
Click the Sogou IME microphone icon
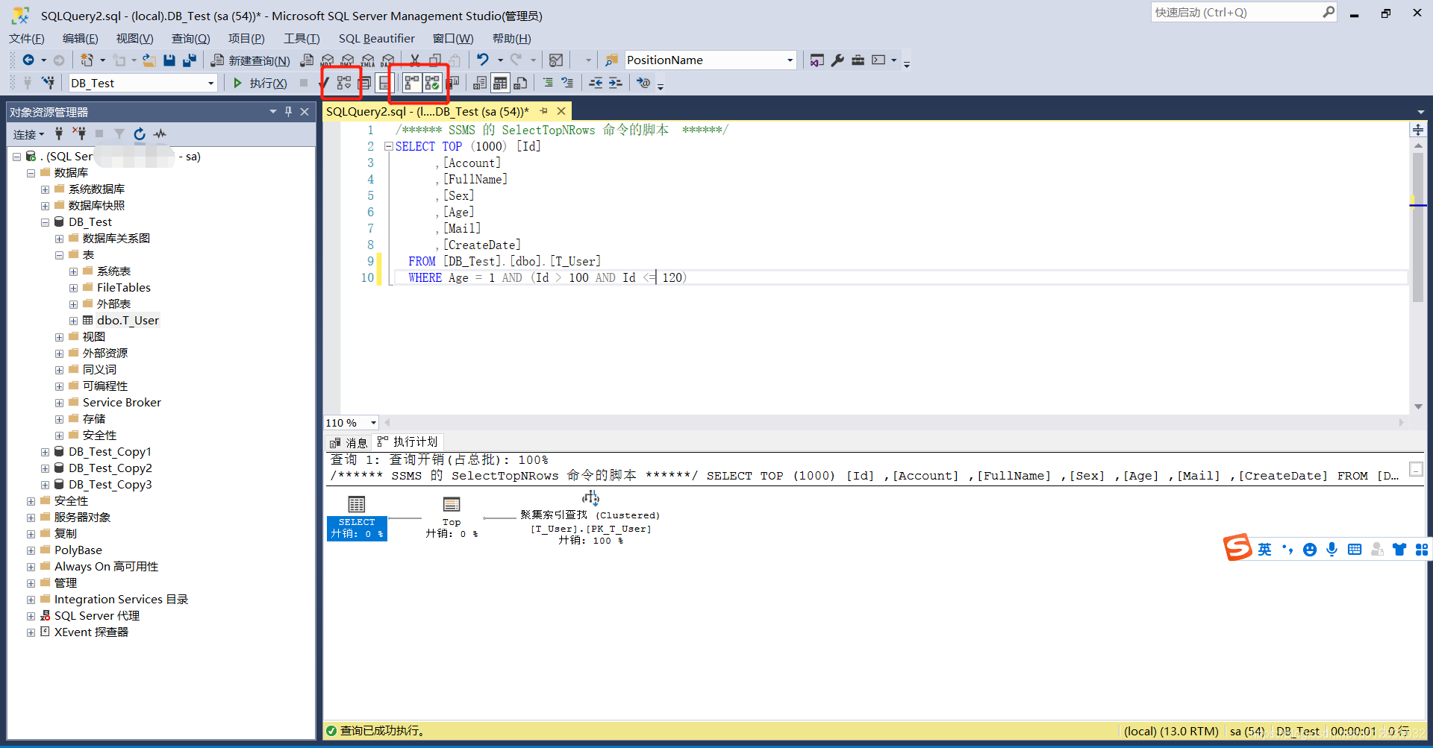click(x=1332, y=550)
